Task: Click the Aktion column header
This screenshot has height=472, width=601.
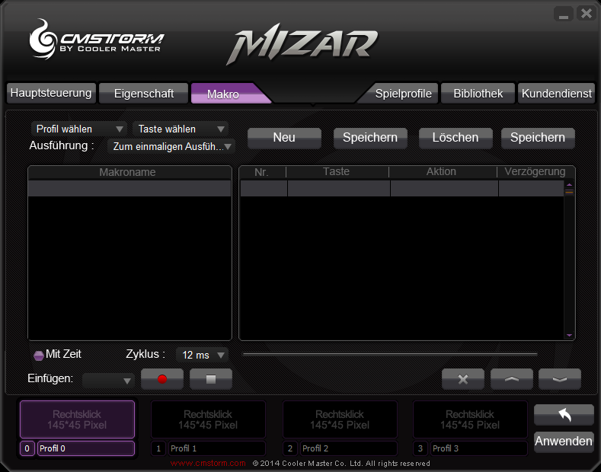Action: tap(443, 172)
